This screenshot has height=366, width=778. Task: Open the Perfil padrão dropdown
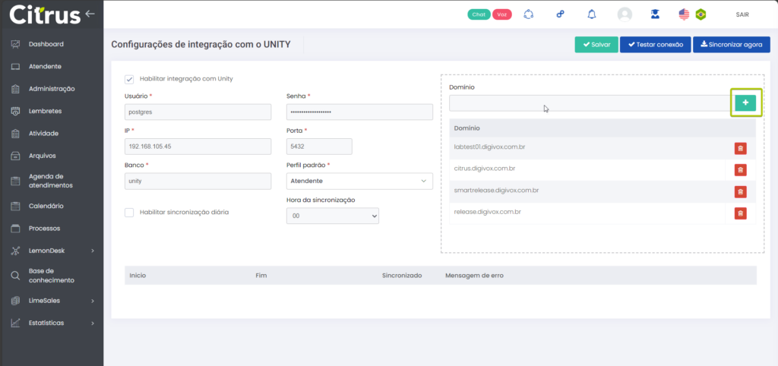[x=359, y=181]
